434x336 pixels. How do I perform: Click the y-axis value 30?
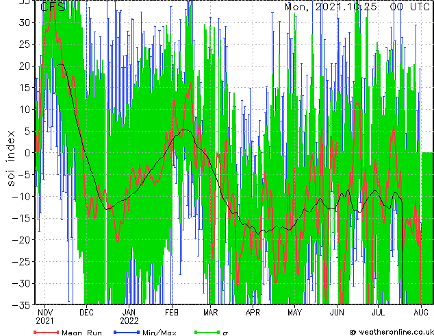(x=24, y=23)
